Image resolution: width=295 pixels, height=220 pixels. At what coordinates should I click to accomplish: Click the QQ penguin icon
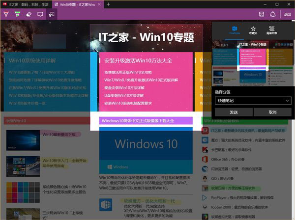click(205, 178)
